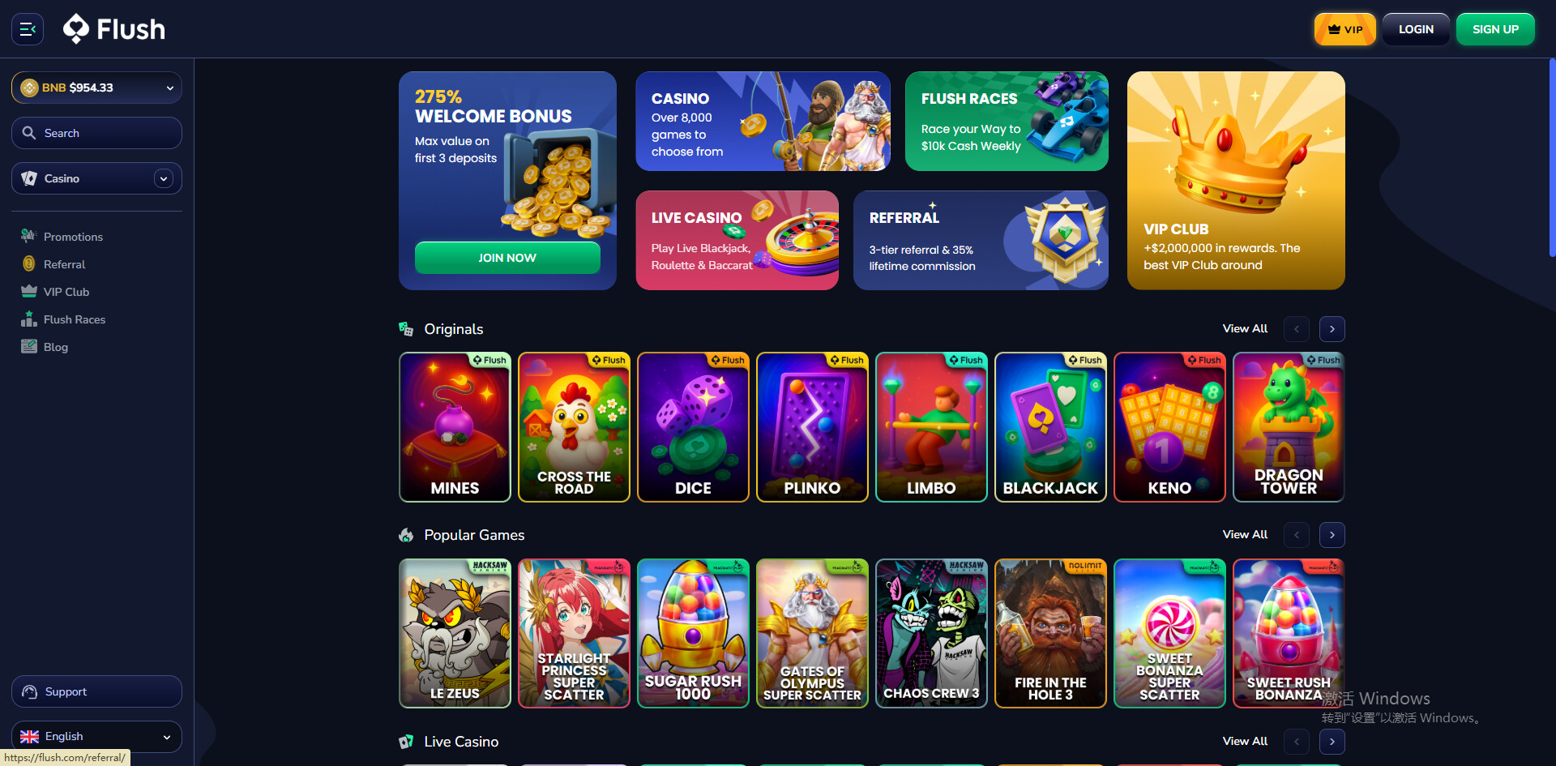
Task: Open the Plinko game thumbnail
Action: click(x=812, y=427)
